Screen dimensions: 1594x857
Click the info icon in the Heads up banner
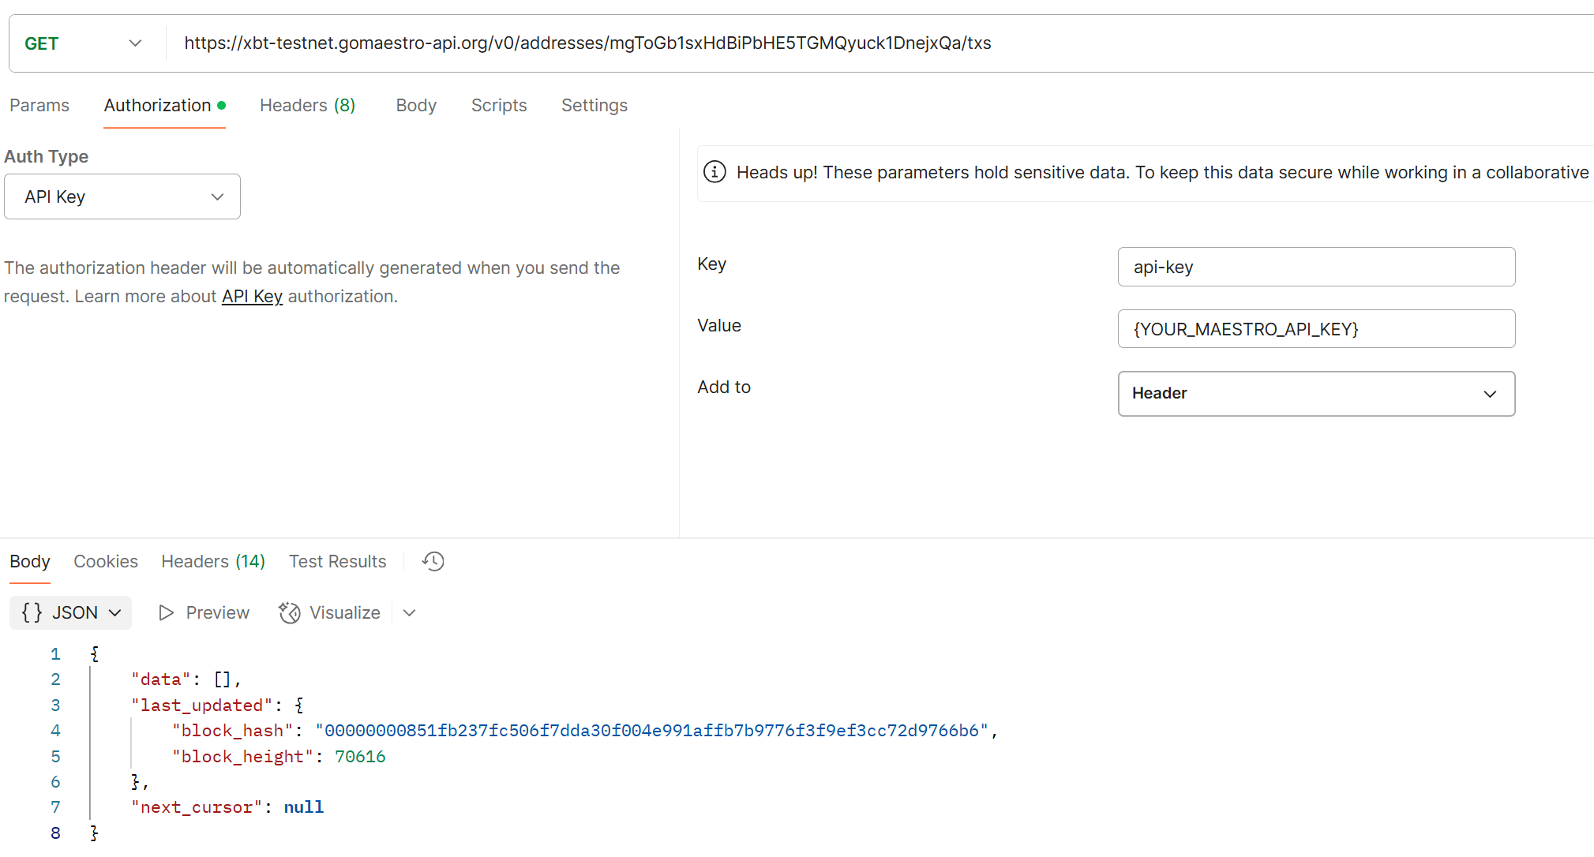[714, 172]
